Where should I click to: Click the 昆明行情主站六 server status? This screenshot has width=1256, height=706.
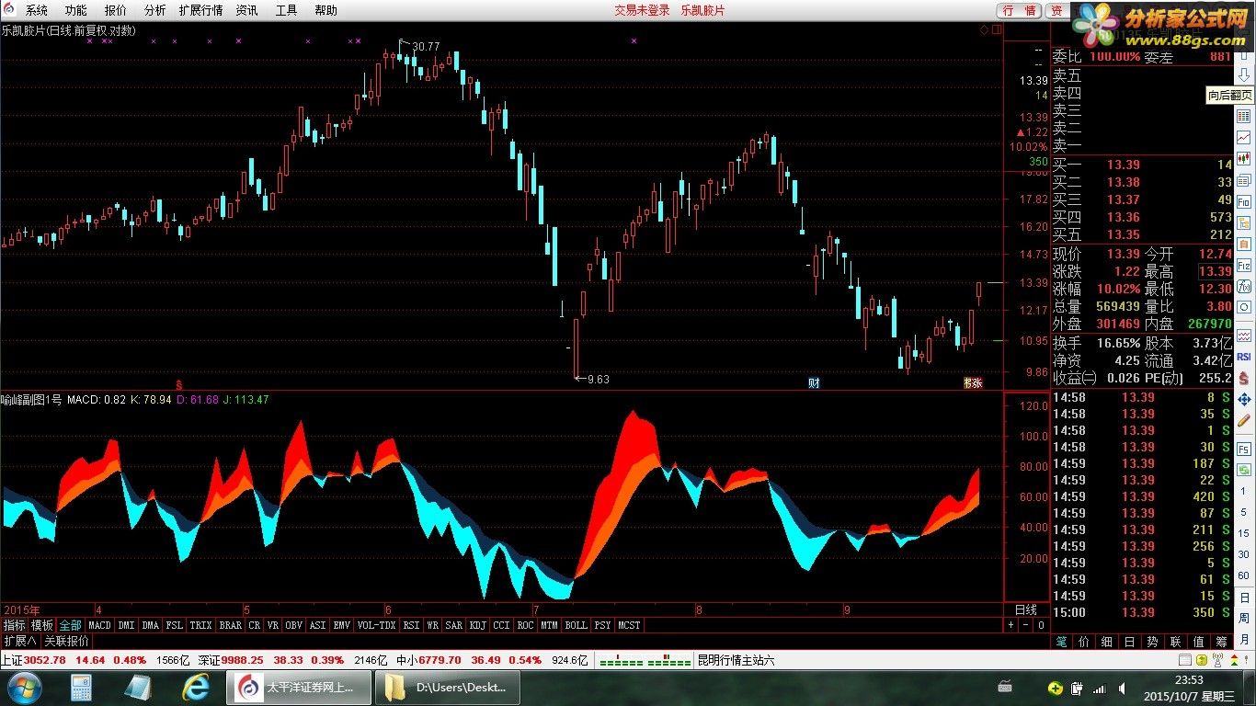coord(736,660)
